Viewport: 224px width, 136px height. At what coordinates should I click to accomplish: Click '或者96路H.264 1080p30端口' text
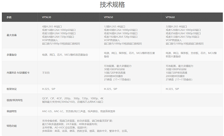[x=121, y=34]
